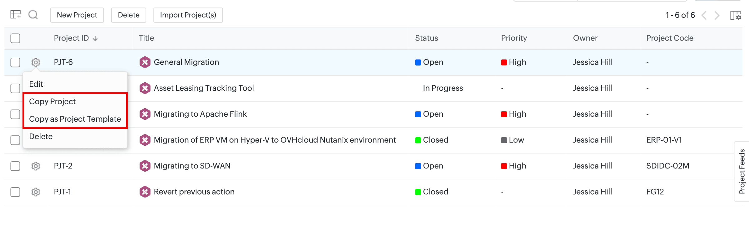Open the Project Feeds side tab
Screen dimensions: 749x234
coord(742,171)
